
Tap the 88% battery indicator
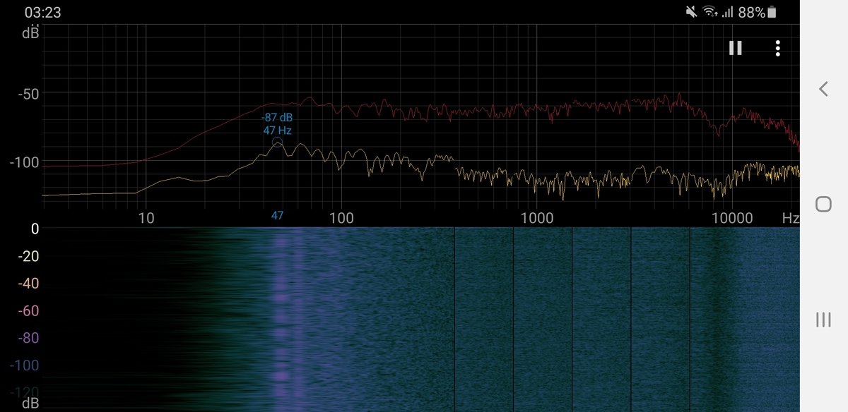pyautogui.click(x=758, y=12)
